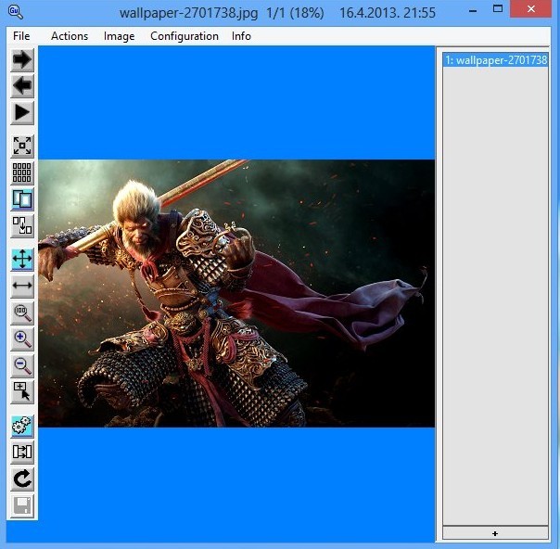Go to previous image with left arrow button
This screenshot has height=549, width=560.
[22, 86]
